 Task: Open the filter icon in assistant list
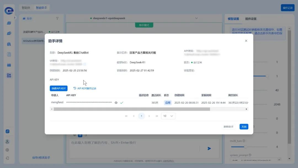pos(57,19)
